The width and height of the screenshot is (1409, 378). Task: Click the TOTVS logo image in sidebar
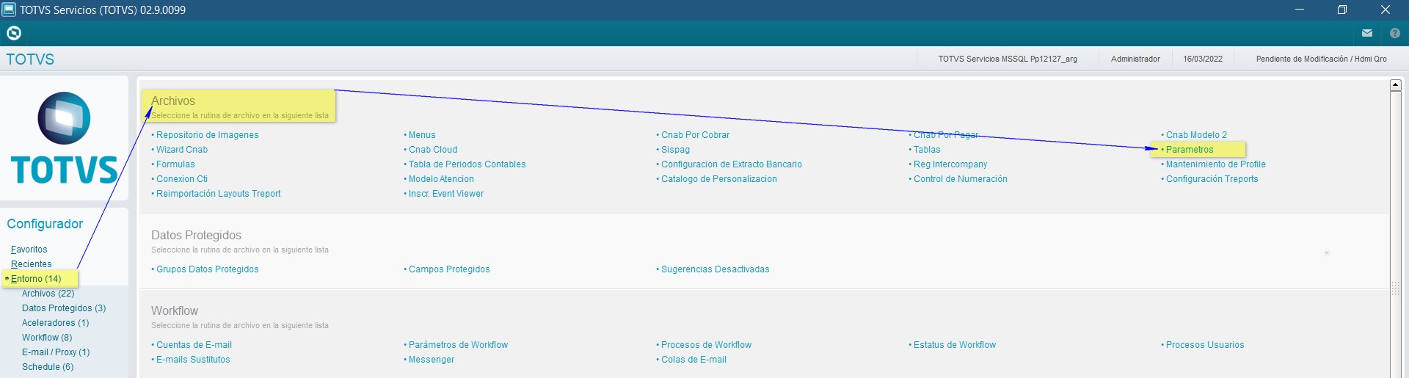click(x=65, y=138)
